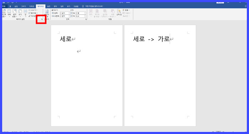Viewport: 249px width, 134px height.
Task: Switch to the Review (검토) tab
Action: tap(62, 6)
